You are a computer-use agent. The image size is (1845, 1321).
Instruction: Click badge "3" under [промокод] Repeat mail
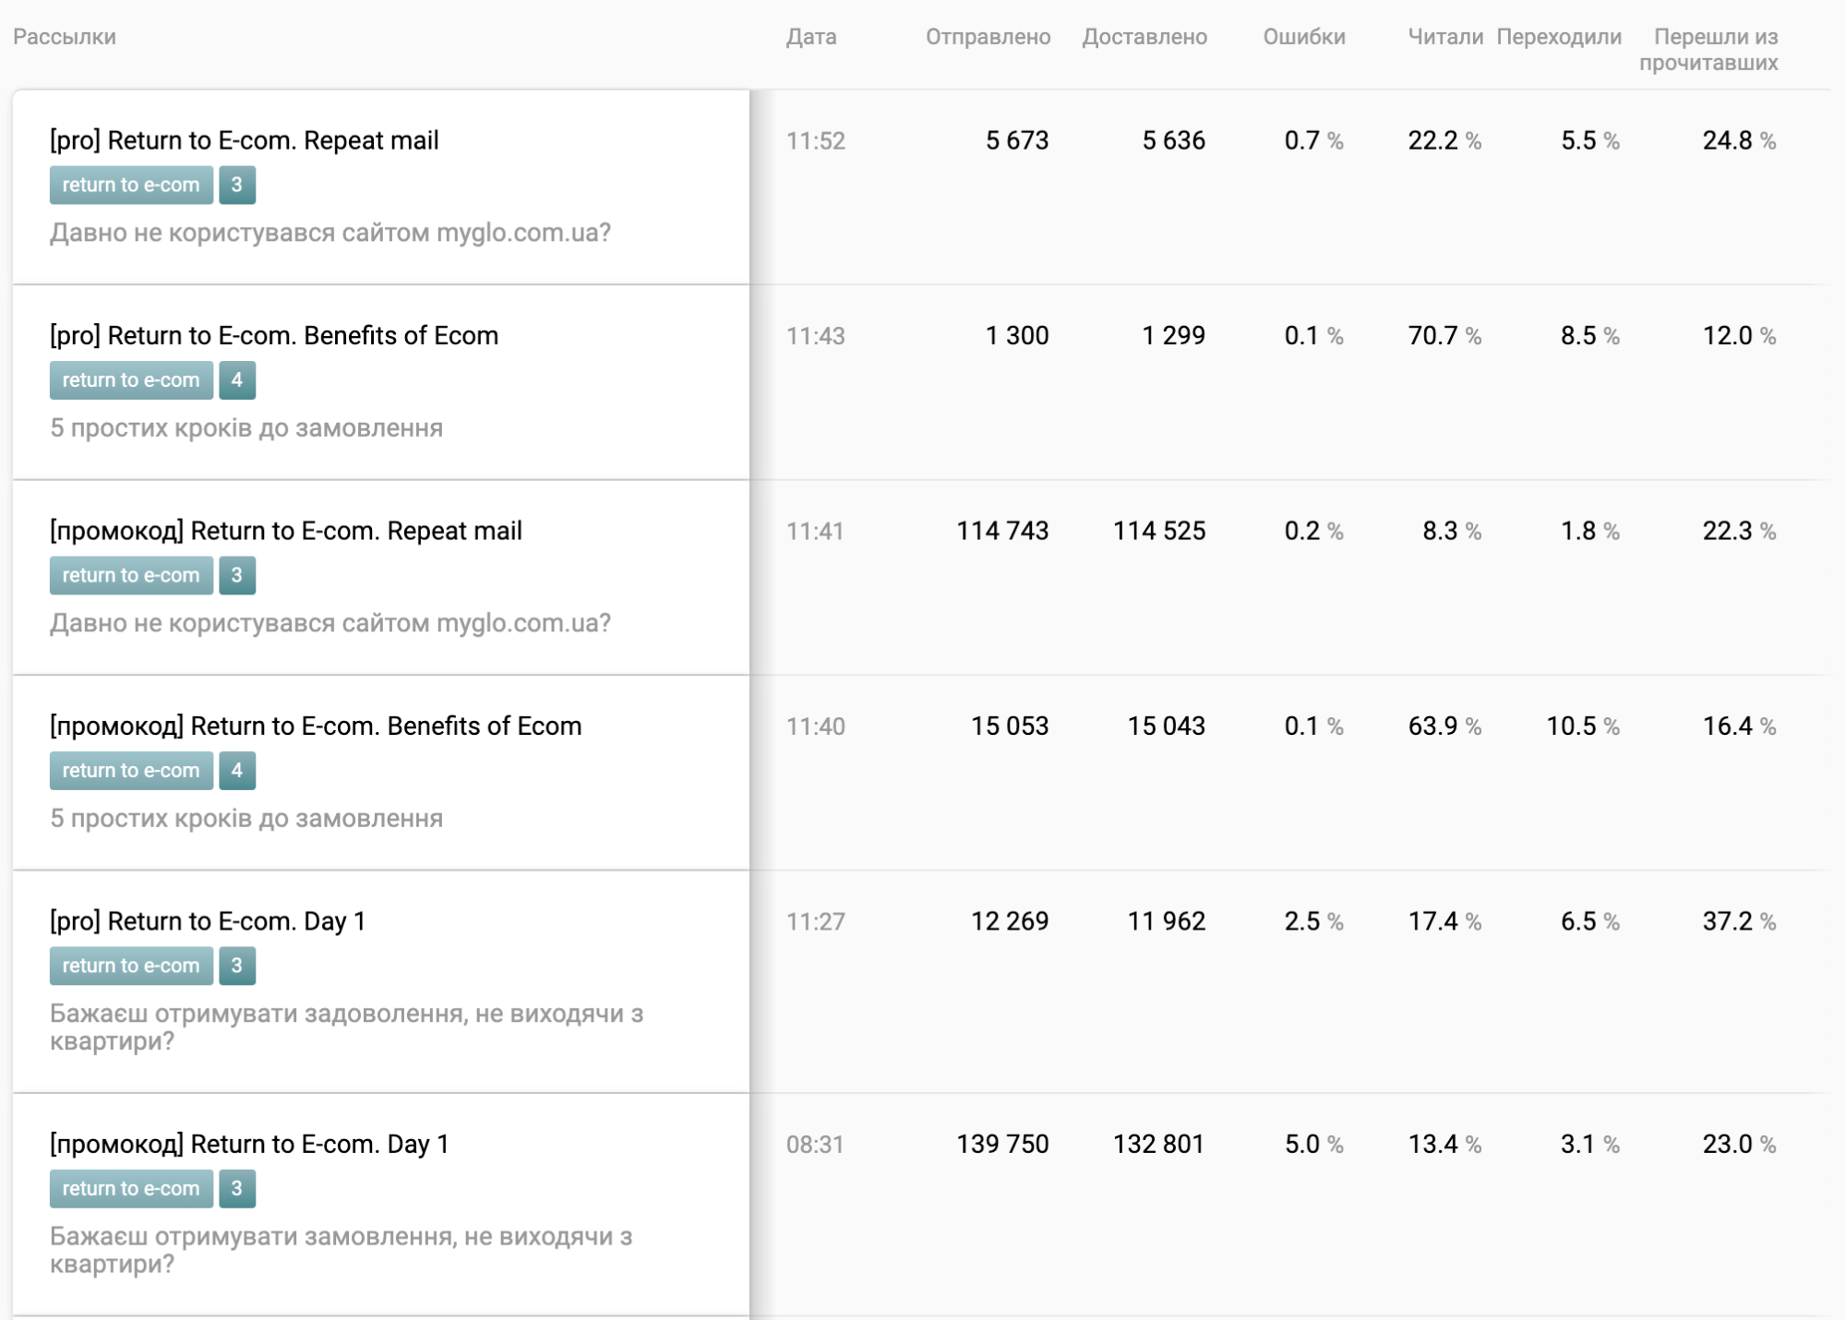coord(237,575)
